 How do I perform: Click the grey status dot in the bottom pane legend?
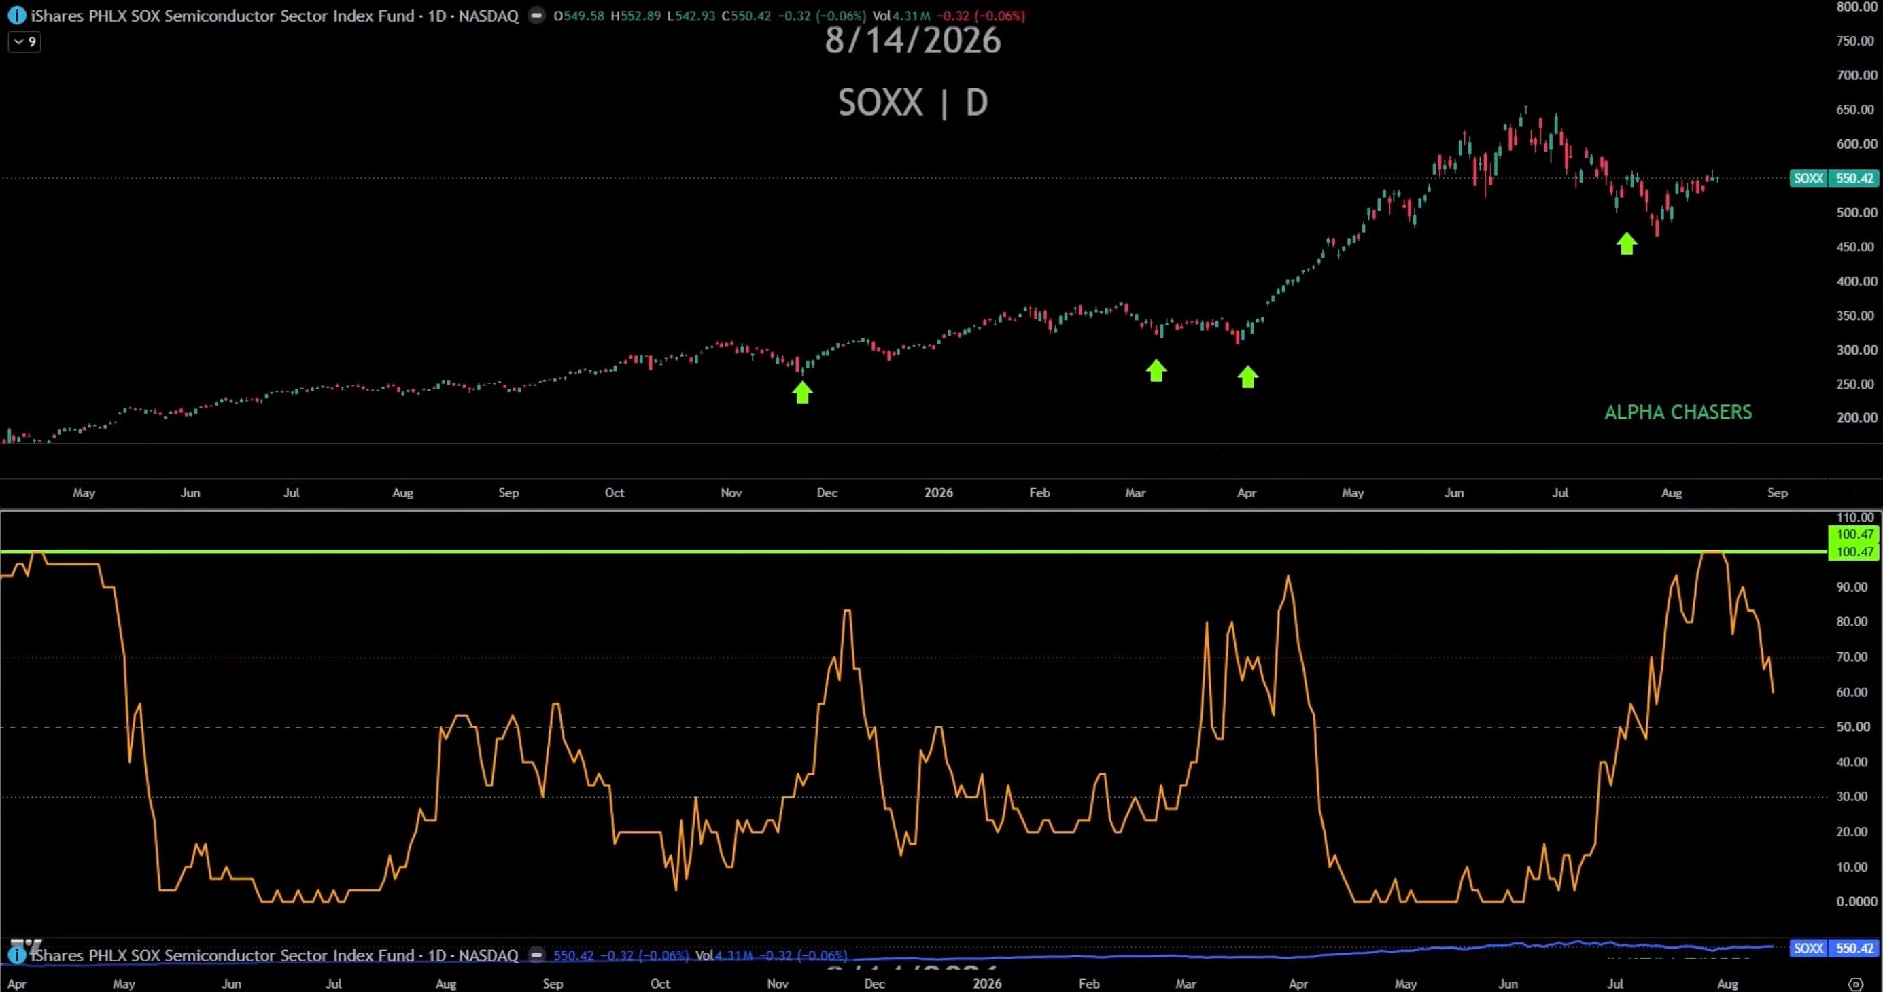[536, 955]
